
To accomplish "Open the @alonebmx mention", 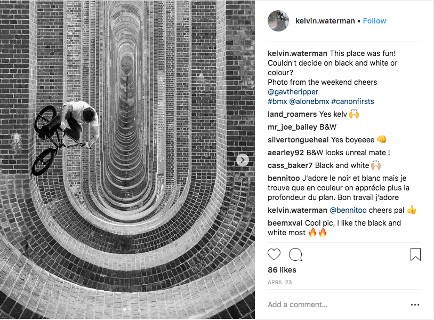I will [309, 101].
